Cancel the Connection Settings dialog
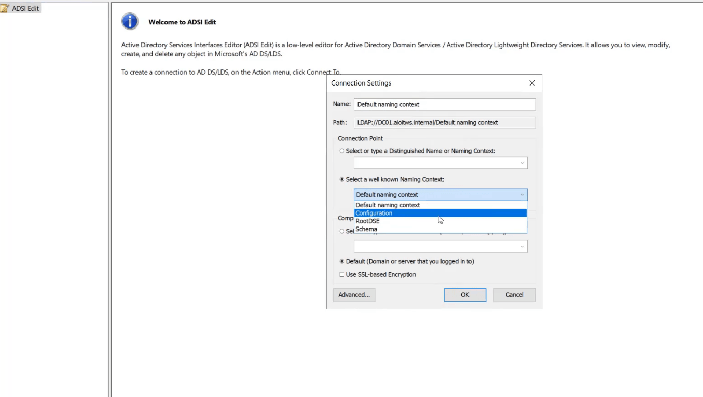 [x=514, y=294]
